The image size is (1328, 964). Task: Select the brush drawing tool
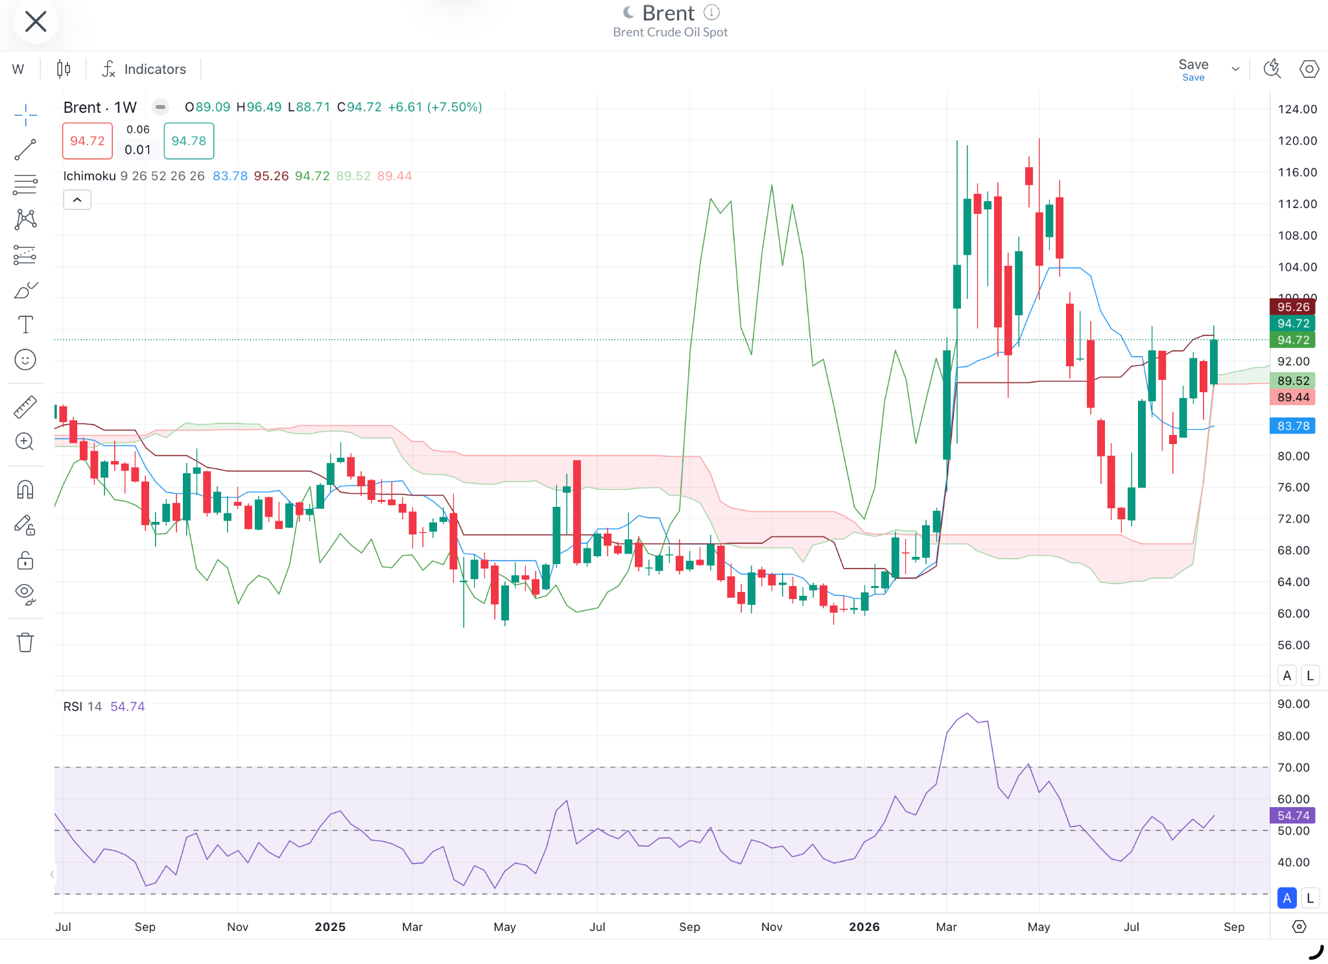tap(25, 290)
